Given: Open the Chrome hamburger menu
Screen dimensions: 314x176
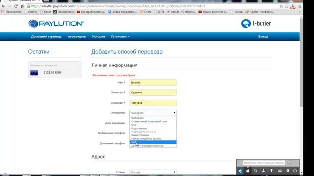Looking at the screenshot, I should coord(300,6).
